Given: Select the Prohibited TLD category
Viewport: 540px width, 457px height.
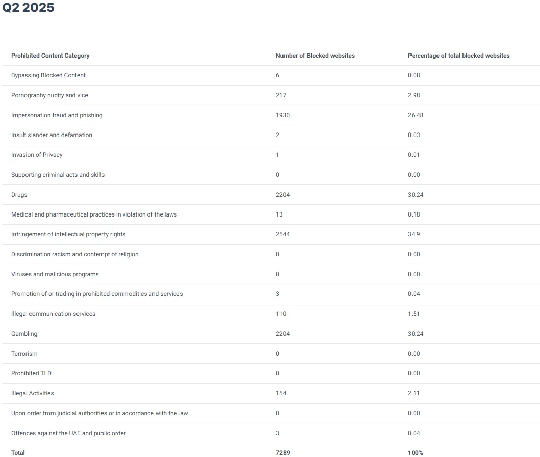Looking at the screenshot, I should 31,373.
